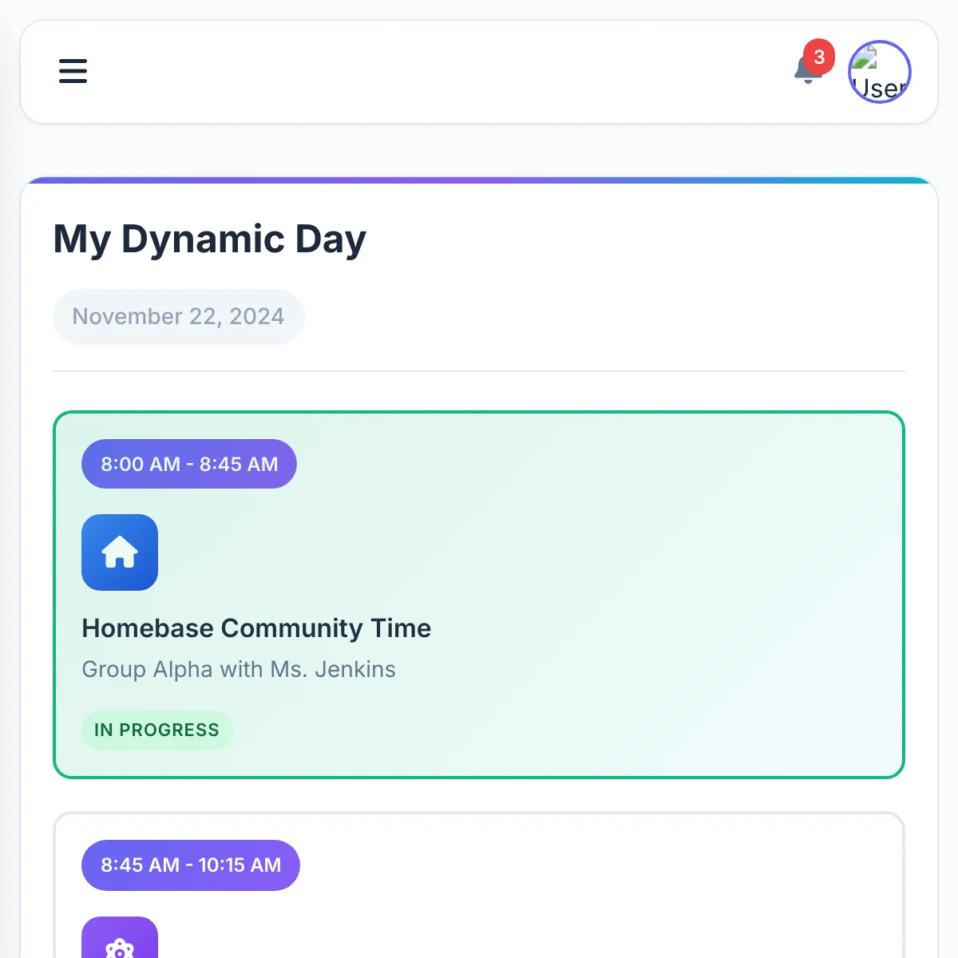
Task: Click the My Dynamic Day heading
Action: click(209, 239)
